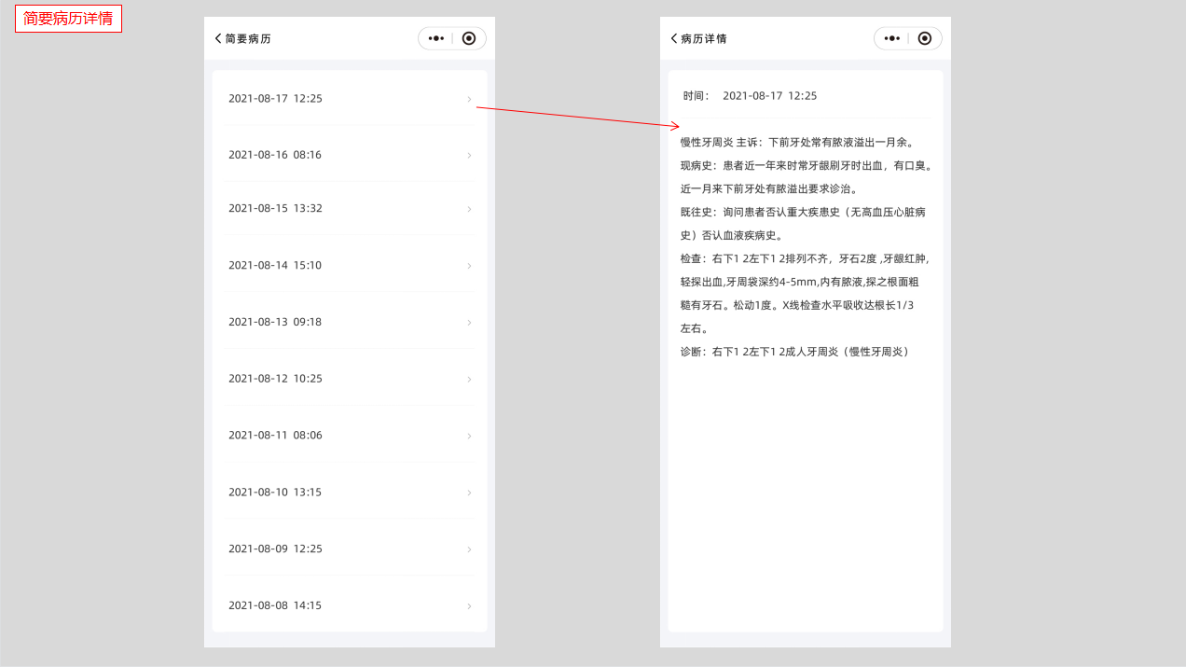Select the 2021-08-11 08:06 medical record

(x=275, y=436)
